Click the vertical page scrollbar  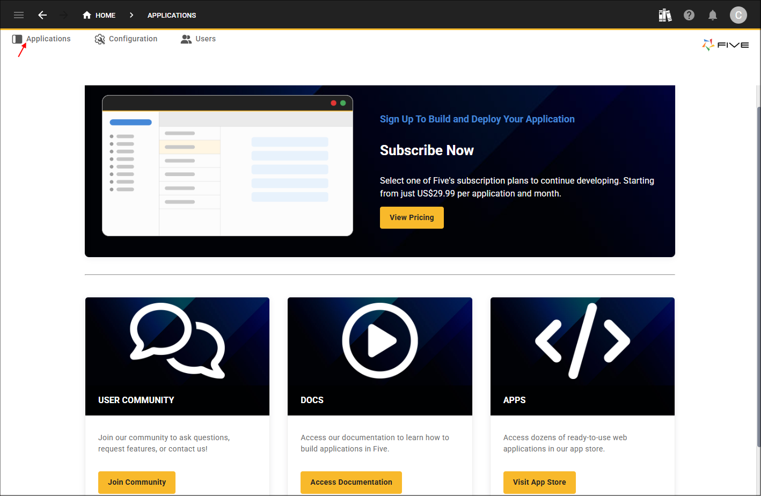[x=758, y=268]
